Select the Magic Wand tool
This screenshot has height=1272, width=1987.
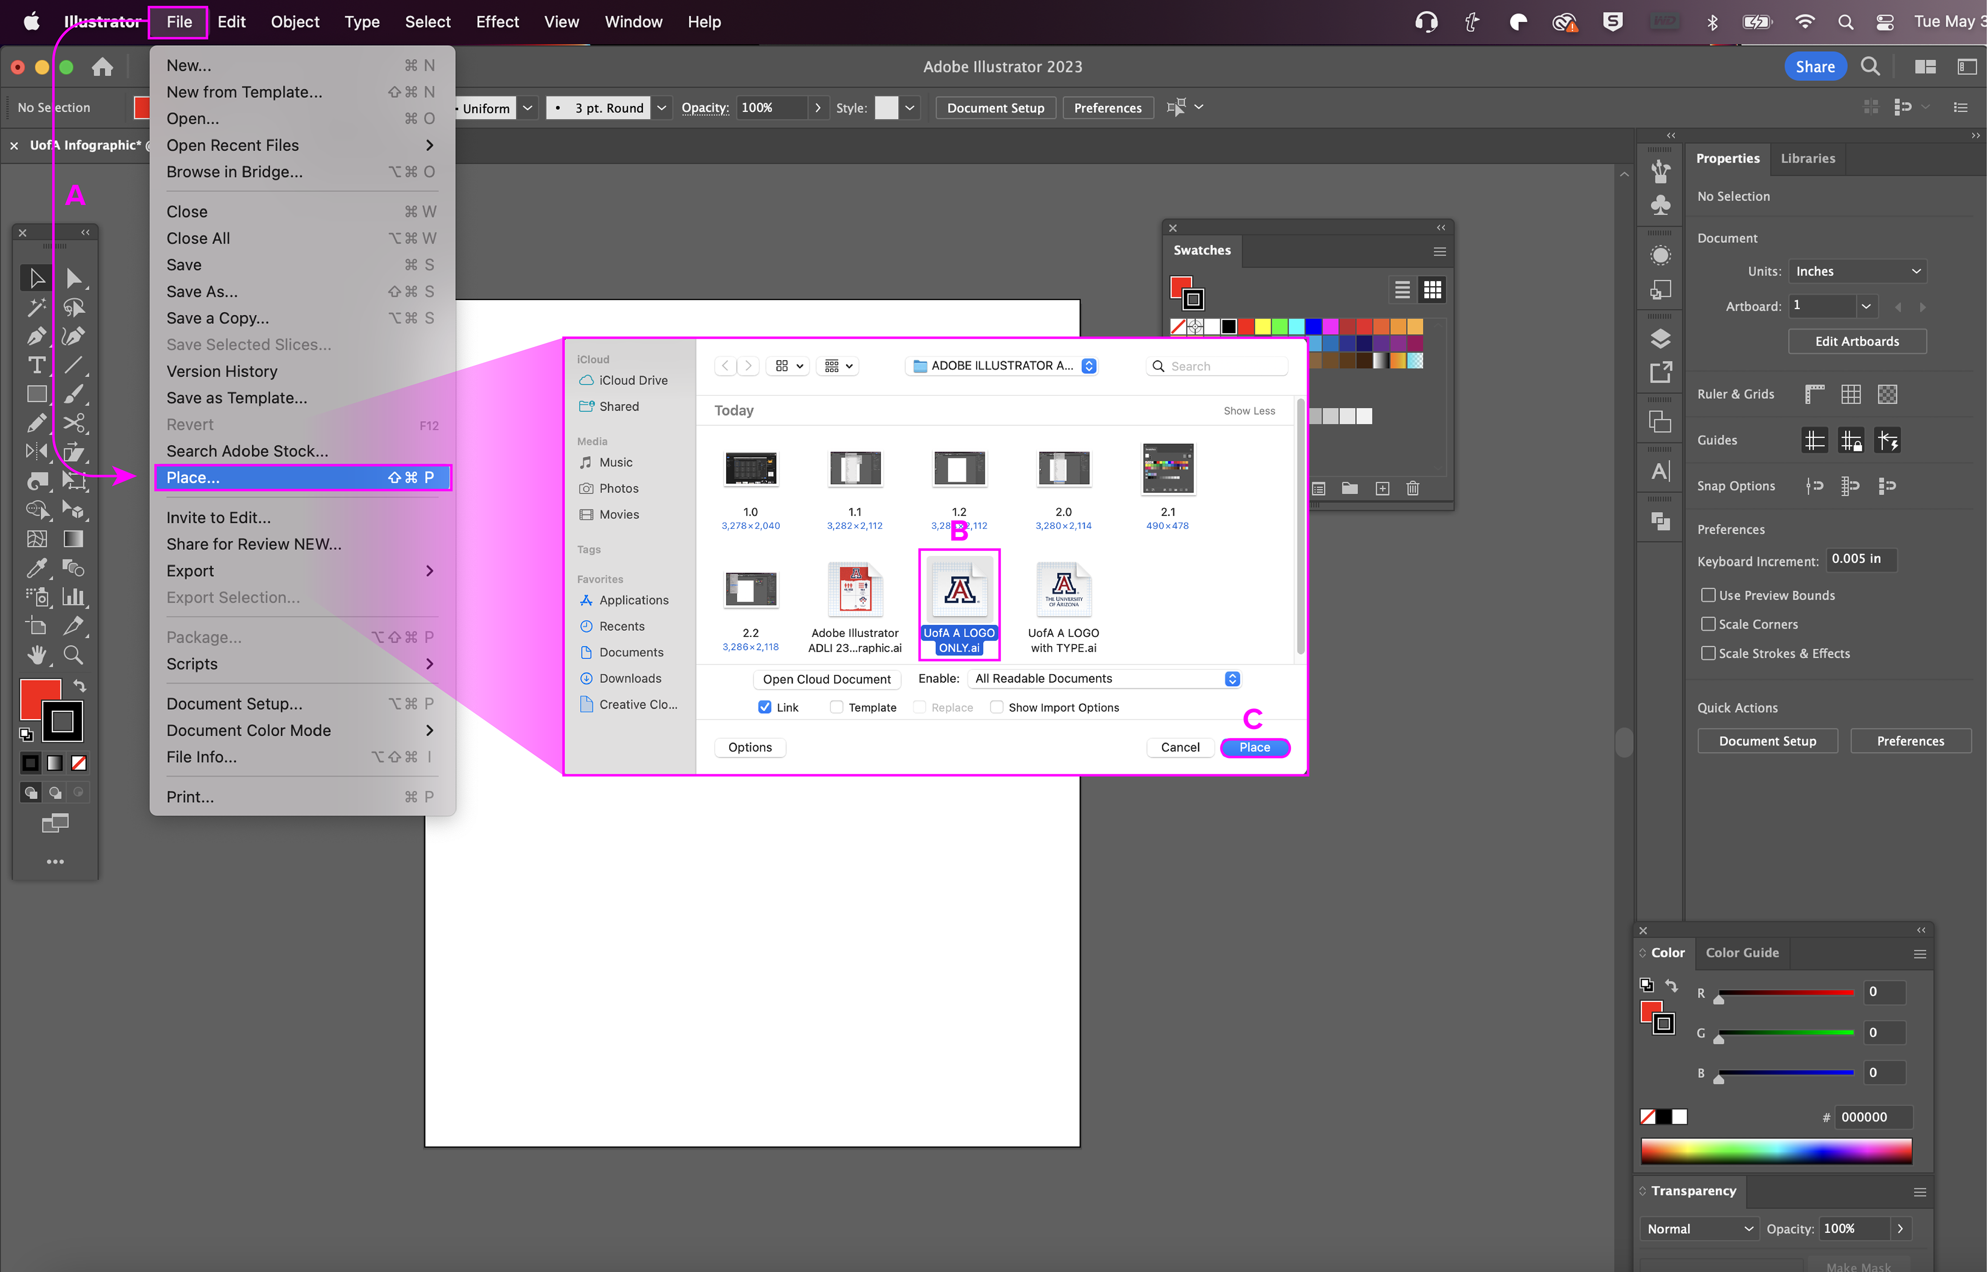(x=36, y=307)
